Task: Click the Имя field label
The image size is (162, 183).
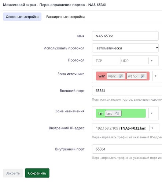Action: (81, 36)
